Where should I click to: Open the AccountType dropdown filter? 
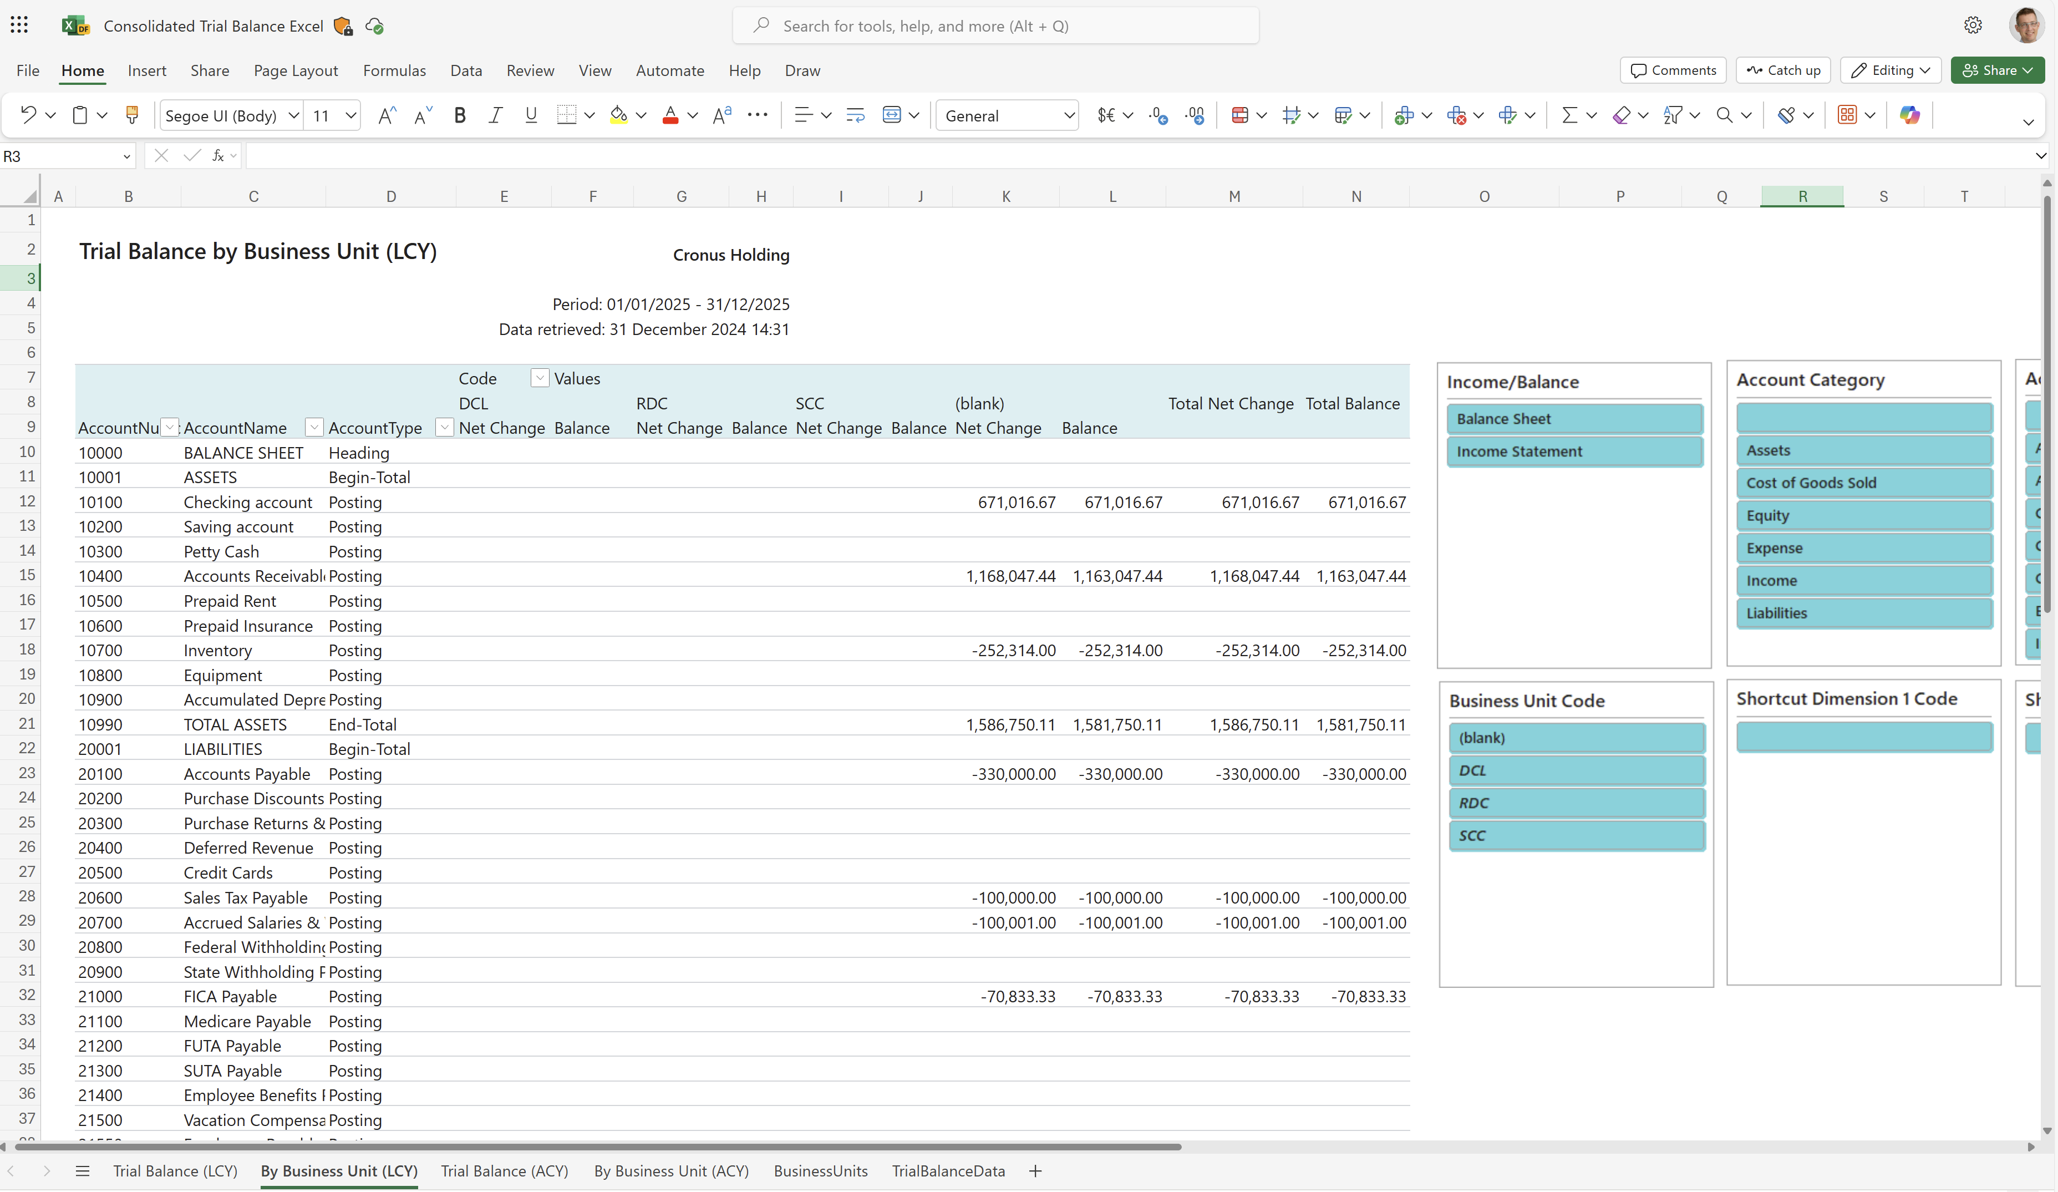444,427
